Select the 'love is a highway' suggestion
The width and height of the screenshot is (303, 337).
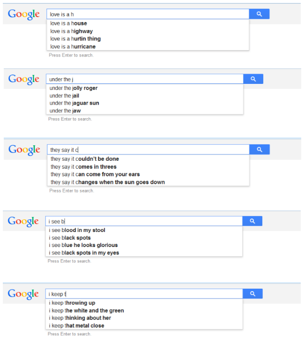[71, 31]
